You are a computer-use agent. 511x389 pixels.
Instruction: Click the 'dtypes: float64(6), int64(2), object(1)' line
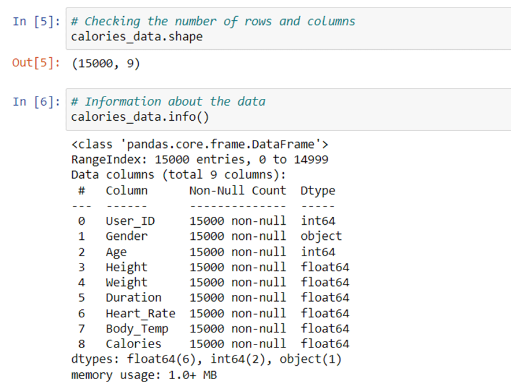(x=206, y=360)
